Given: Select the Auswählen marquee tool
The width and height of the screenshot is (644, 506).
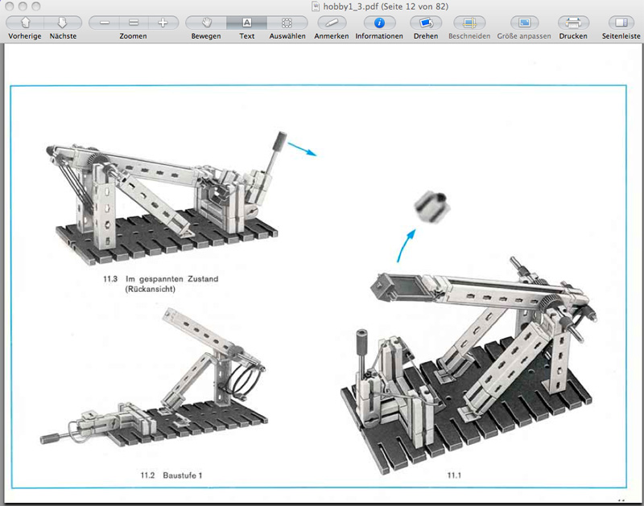Looking at the screenshot, I should (287, 23).
